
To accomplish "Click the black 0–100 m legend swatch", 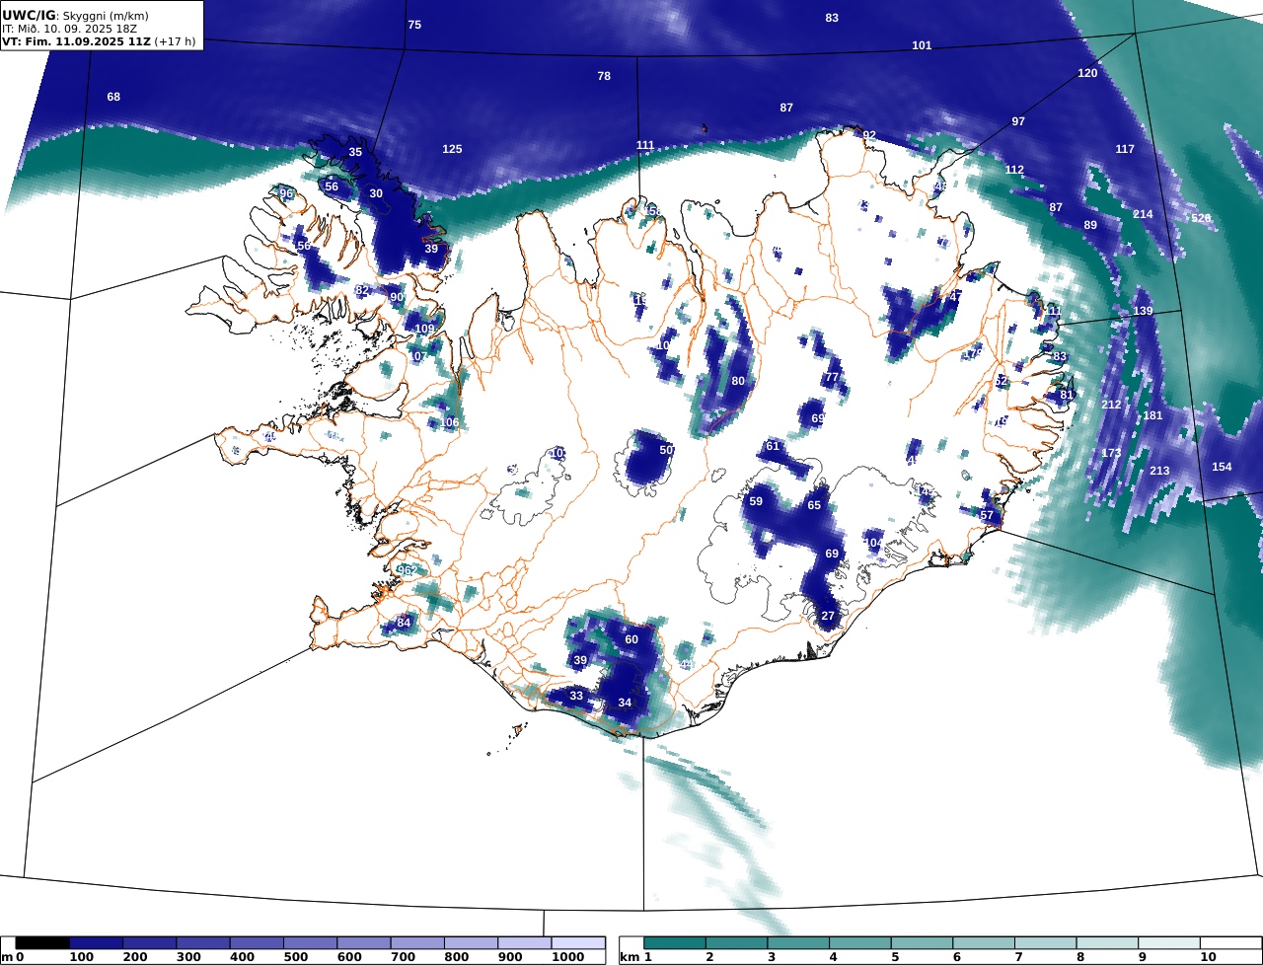I will tap(42, 943).
